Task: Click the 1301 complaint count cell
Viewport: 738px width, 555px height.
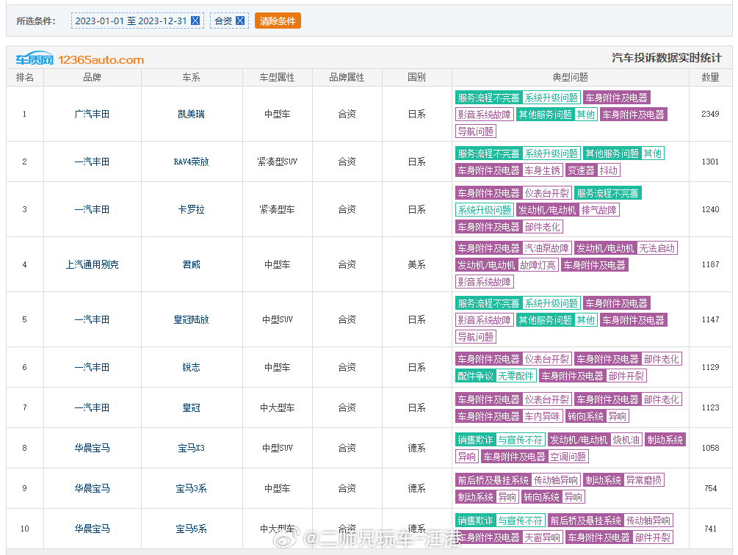Action: pos(710,162)
